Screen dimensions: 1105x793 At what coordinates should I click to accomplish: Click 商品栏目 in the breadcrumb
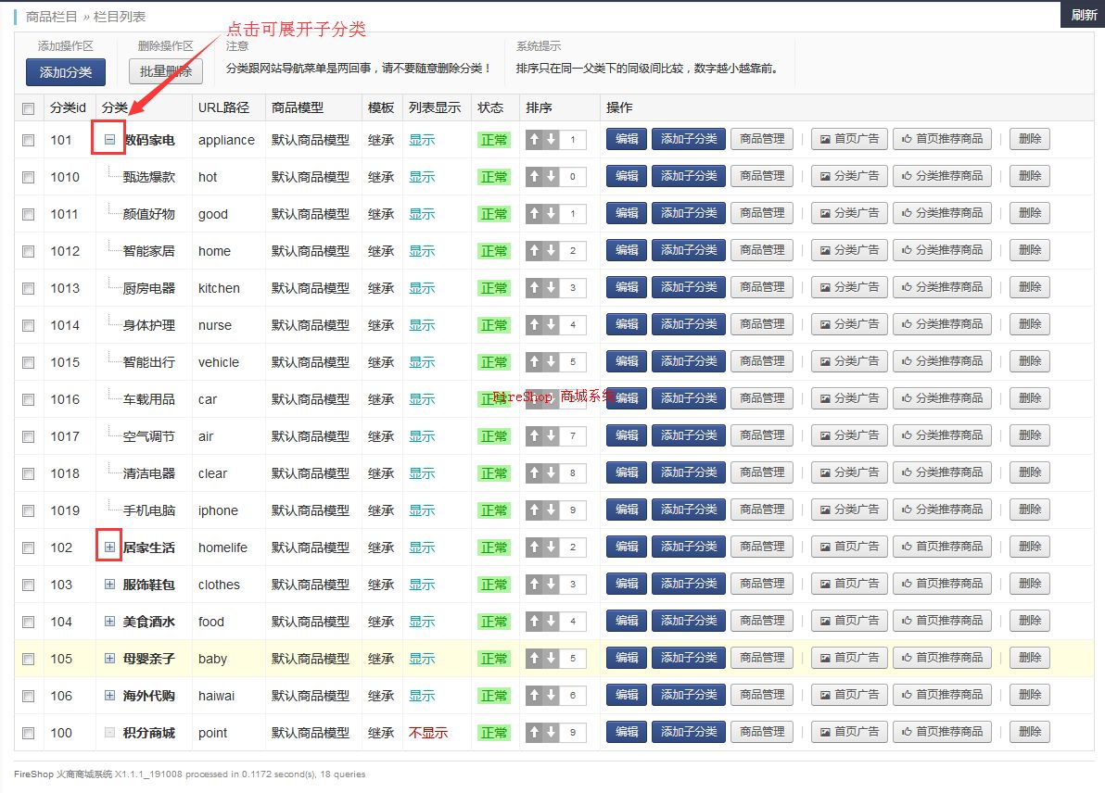pyautogui.click(x=51, y=16)
